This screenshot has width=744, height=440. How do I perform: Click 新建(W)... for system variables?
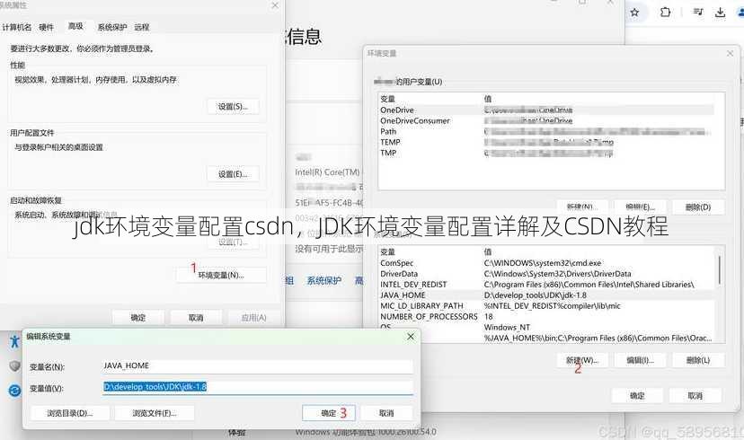coord(582,360)
